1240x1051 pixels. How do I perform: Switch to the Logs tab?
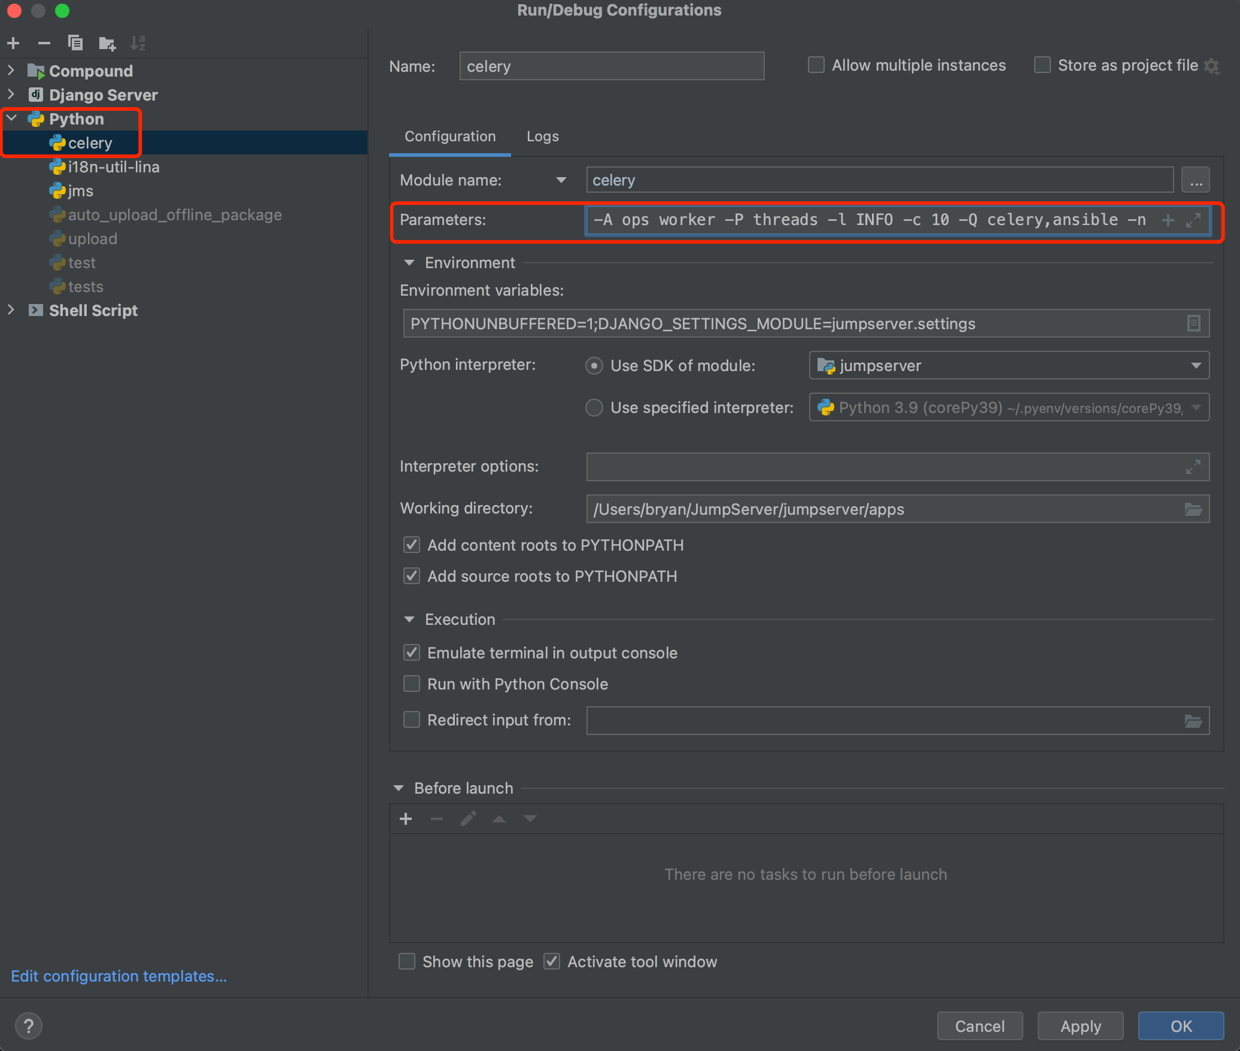542,136
